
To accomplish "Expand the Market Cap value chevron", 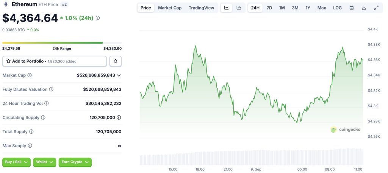I will (119, 75).
